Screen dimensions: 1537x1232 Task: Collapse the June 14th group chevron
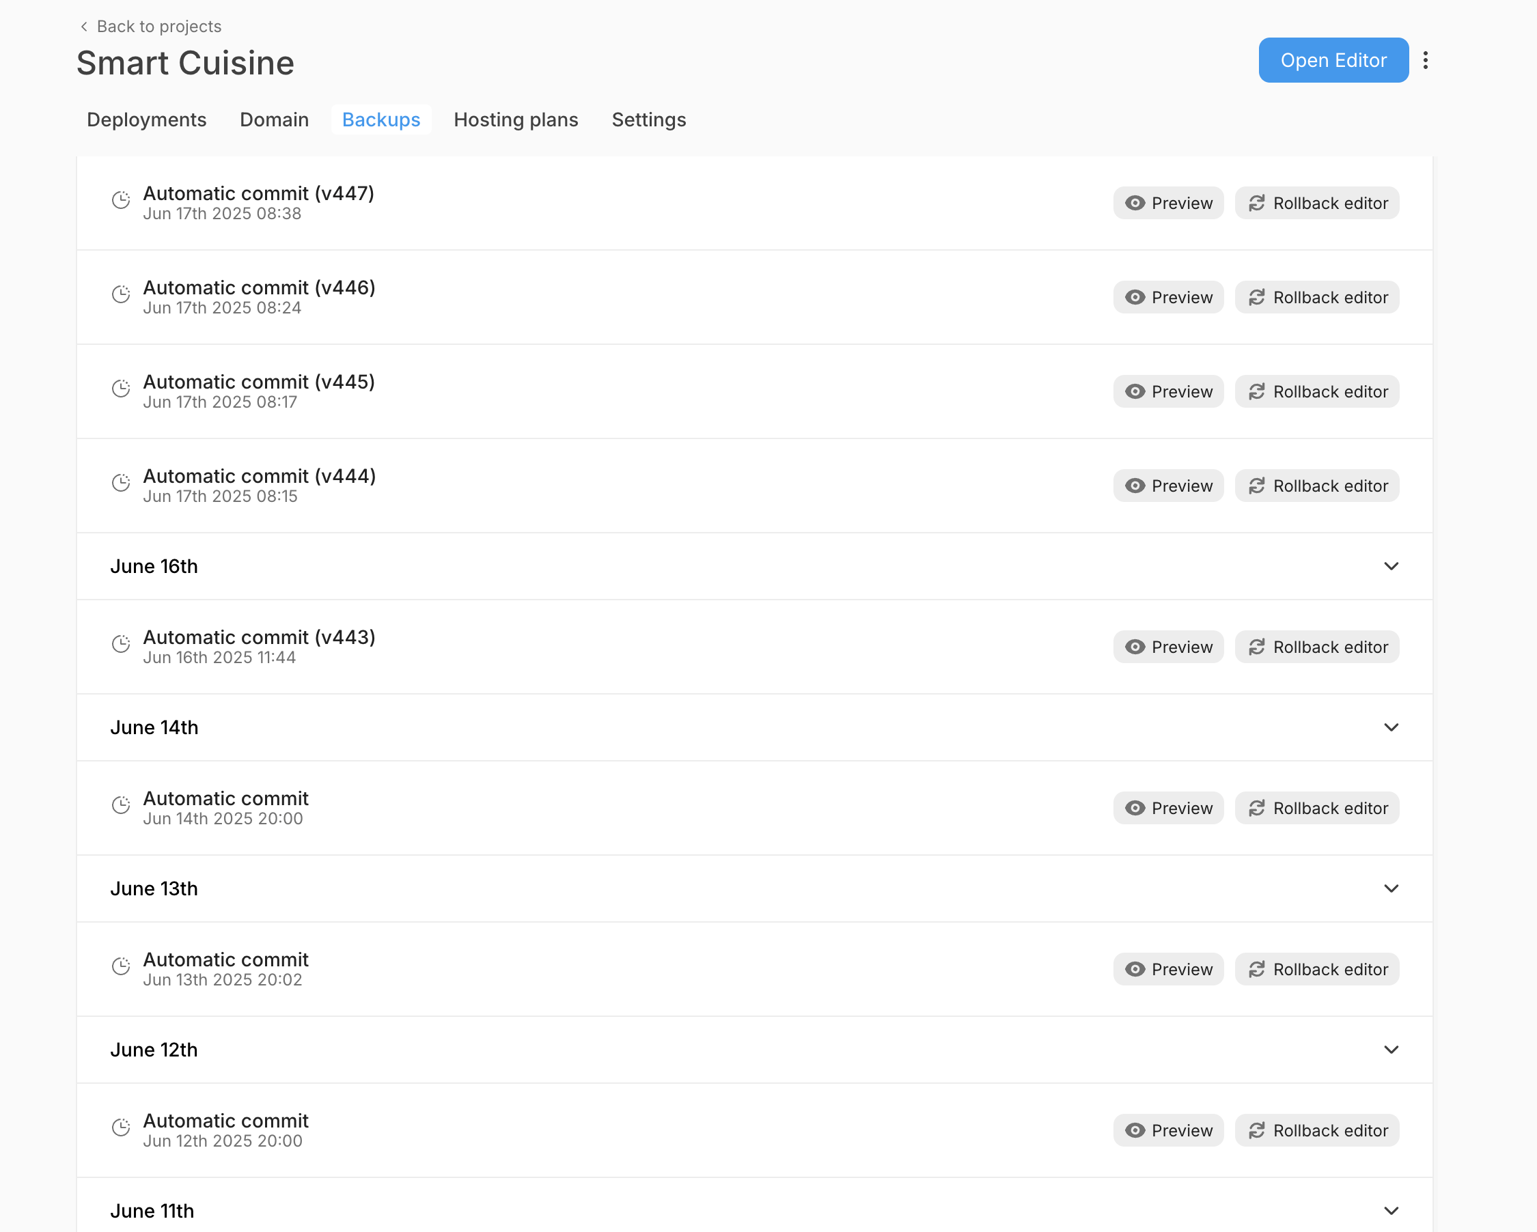click(x=1390, y=727)
